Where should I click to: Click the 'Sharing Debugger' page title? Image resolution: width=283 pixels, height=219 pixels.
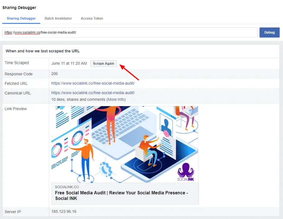pos(19,8)
